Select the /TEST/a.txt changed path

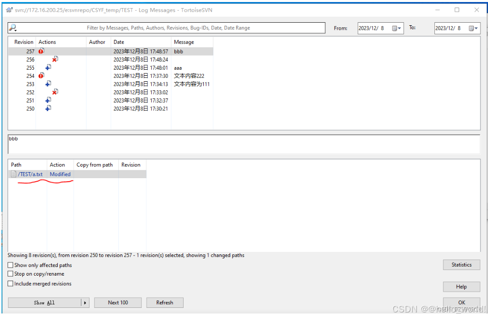pyautogui.click(x=30, y=174)
